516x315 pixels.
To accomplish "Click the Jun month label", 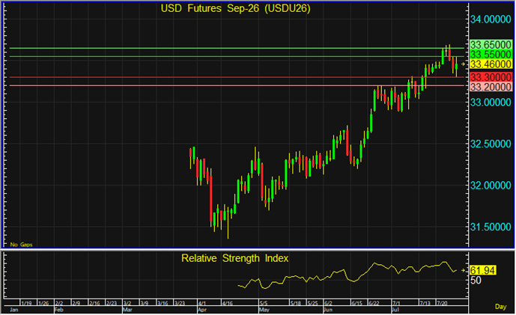I will 328,310.
